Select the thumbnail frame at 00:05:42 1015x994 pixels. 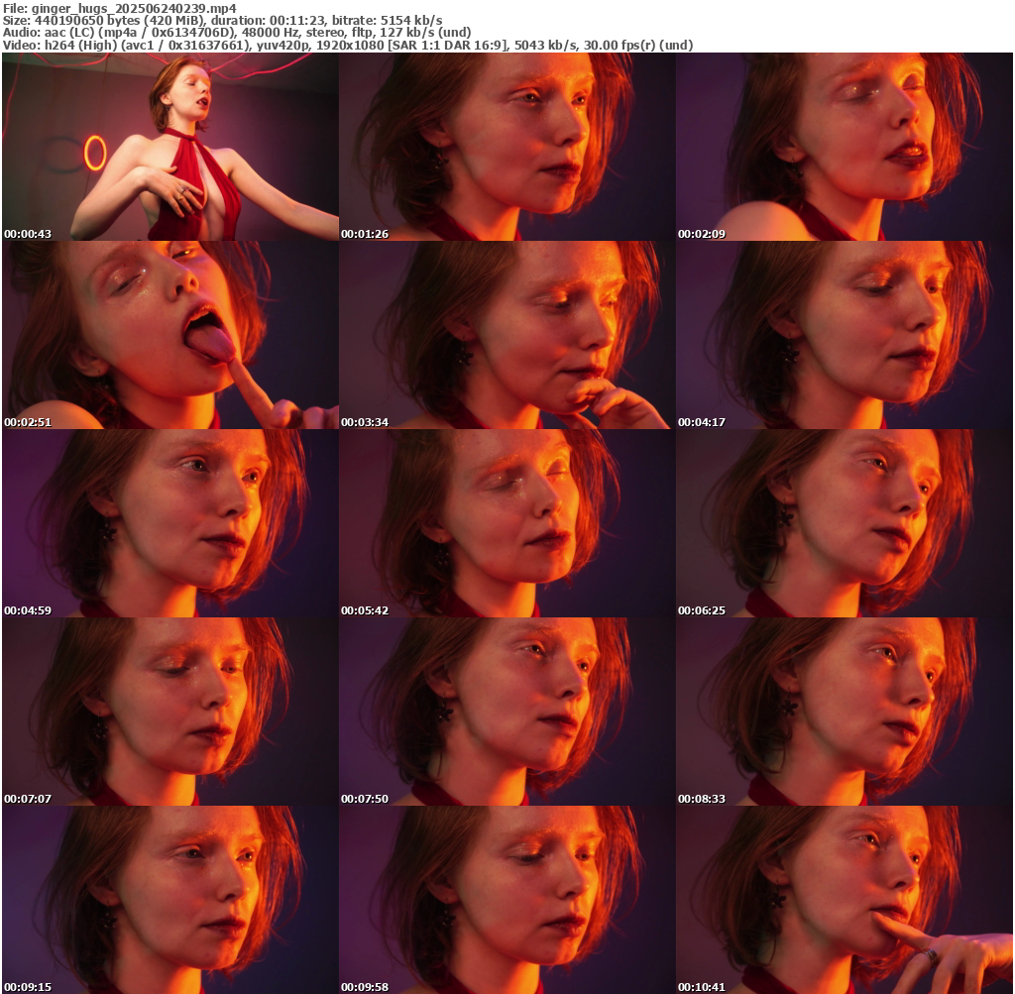click(x=507, y=523)
